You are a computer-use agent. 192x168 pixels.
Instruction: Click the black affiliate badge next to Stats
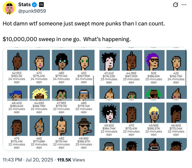[41, 5]
